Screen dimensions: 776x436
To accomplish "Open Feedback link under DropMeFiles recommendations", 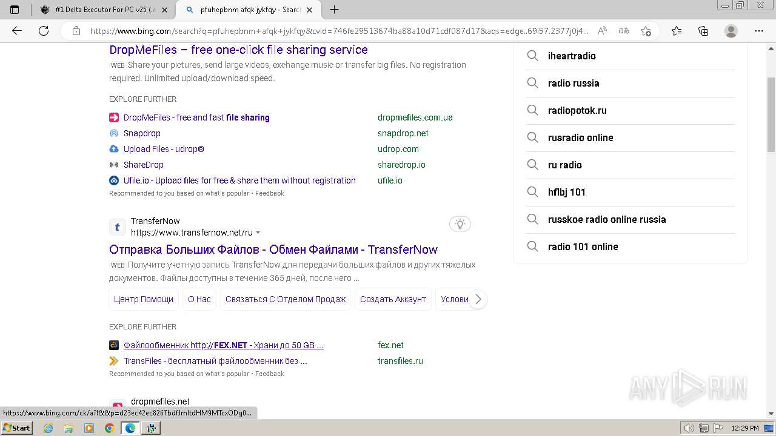I will tap(270, 193).
